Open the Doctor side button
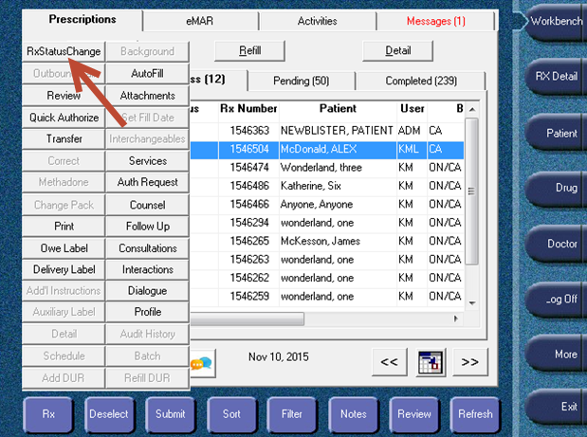Image resolution: width=587 pixels, height=437 pixels. [556, 244]
